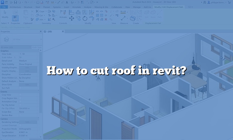The image size is (233, 140).
Task: Click the View Scale 1 : 50 field
Action: (28, 54)
